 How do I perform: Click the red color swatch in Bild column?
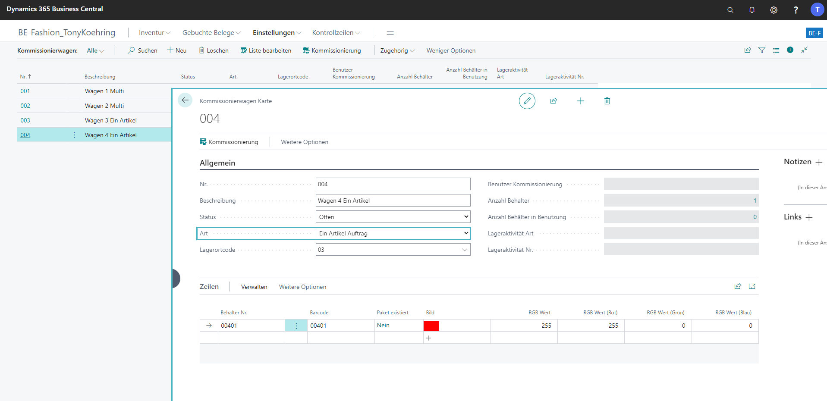(x=431, y=326)
